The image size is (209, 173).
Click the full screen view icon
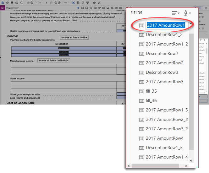[83, 3]
